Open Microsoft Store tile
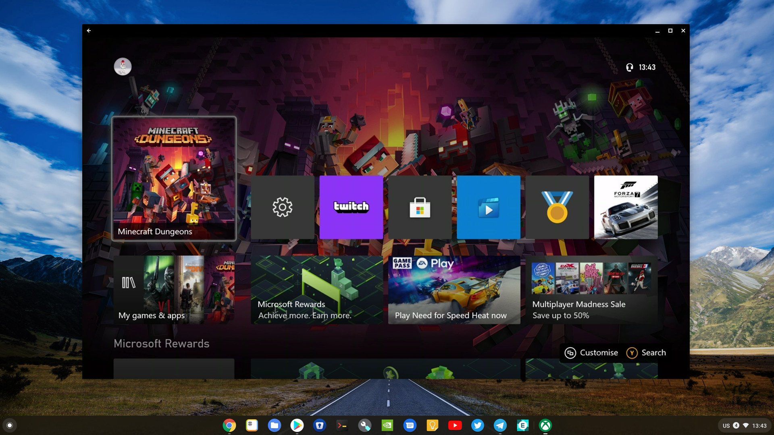 (419, 207)
